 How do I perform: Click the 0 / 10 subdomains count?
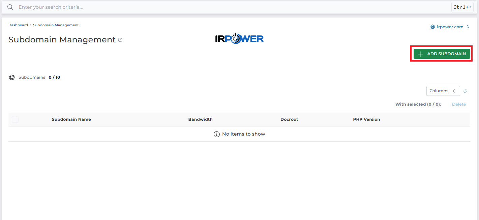(x=54, y=77)
